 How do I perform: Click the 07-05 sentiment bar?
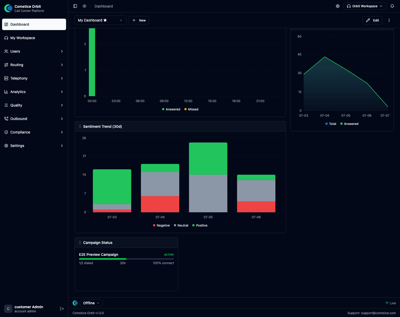tap(208, 177)
